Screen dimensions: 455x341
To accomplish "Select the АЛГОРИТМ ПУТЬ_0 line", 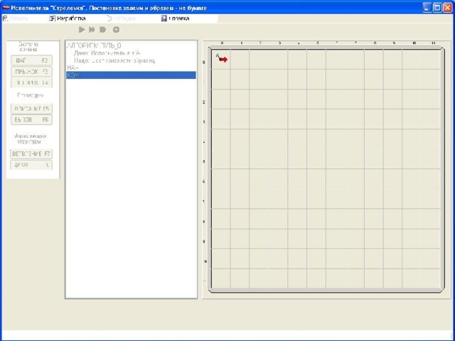I will tap(94, 45).
